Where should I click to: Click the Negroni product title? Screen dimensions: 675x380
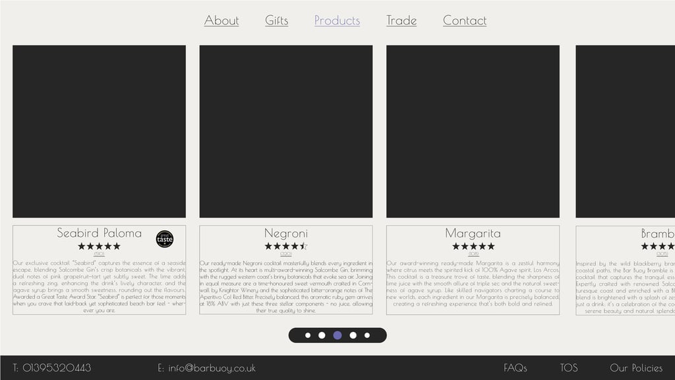pyautogui.click(x=286, y=234)
